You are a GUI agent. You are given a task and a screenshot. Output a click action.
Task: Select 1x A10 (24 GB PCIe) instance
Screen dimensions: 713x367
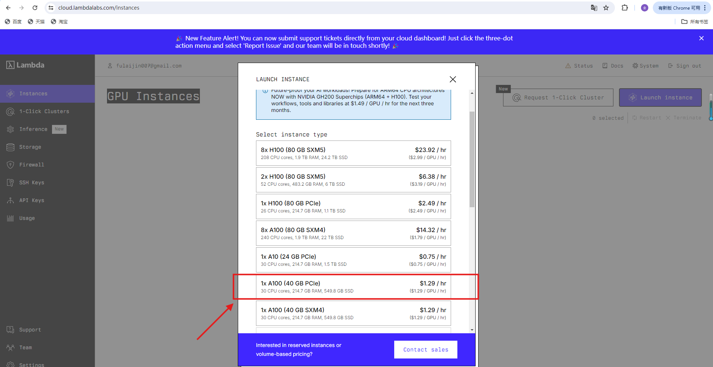pyautogui.click(x=353, y=260)
